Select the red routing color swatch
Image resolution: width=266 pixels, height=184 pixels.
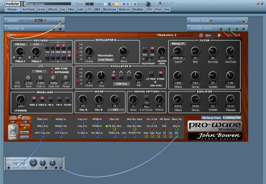tap(113, 4)
